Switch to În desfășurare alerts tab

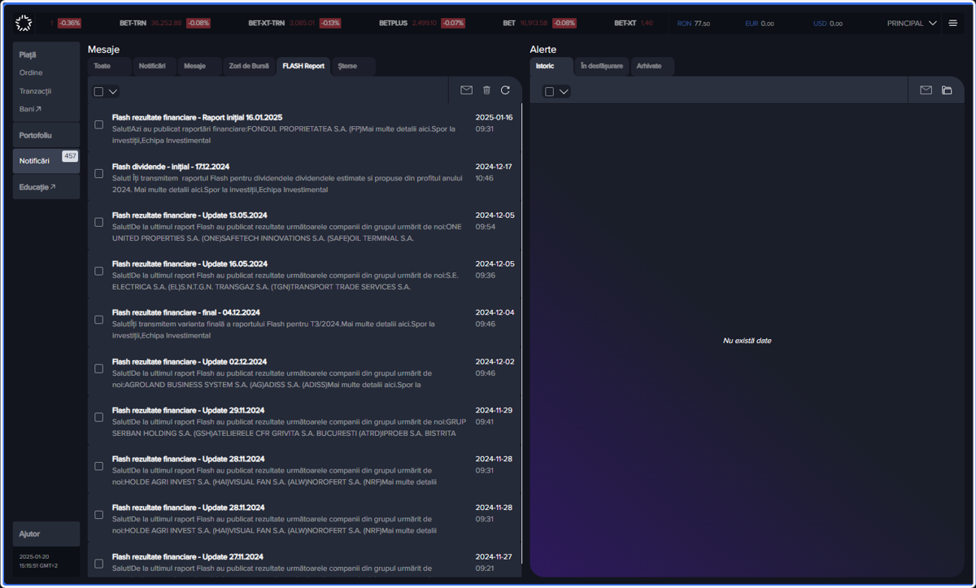click(602, 66)
